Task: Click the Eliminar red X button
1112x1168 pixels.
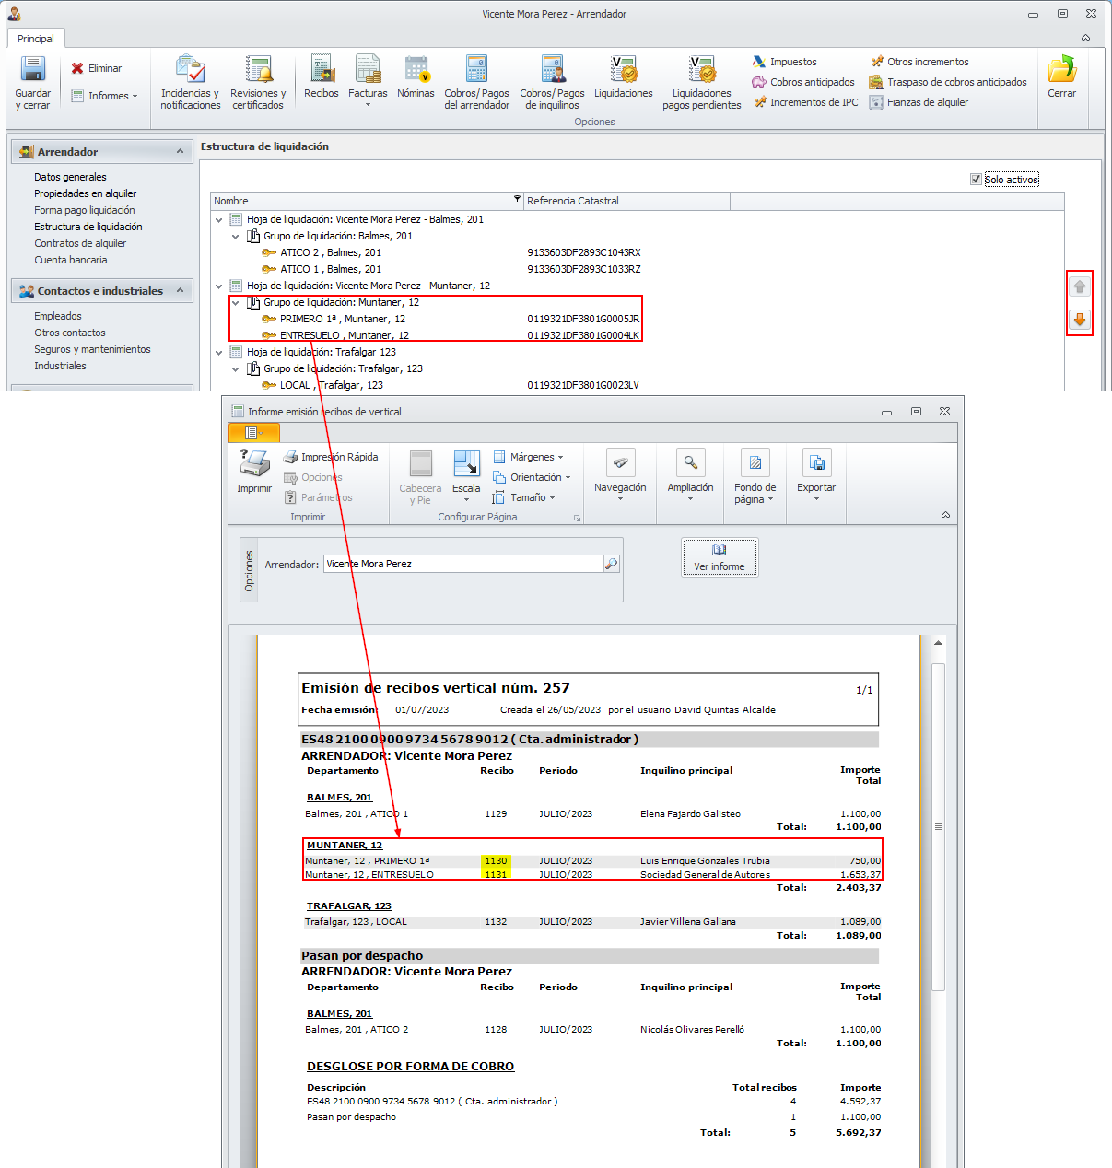Action: [x=97, y=68]
